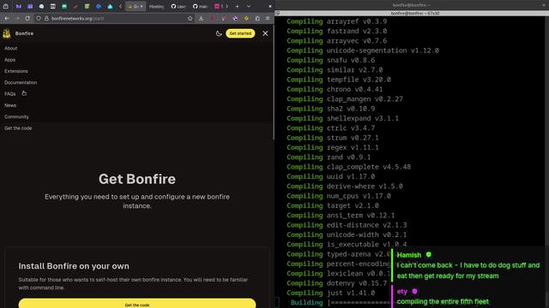Click the Firefox View icon in tab bar
549x308 pixels.
(6, 6)
